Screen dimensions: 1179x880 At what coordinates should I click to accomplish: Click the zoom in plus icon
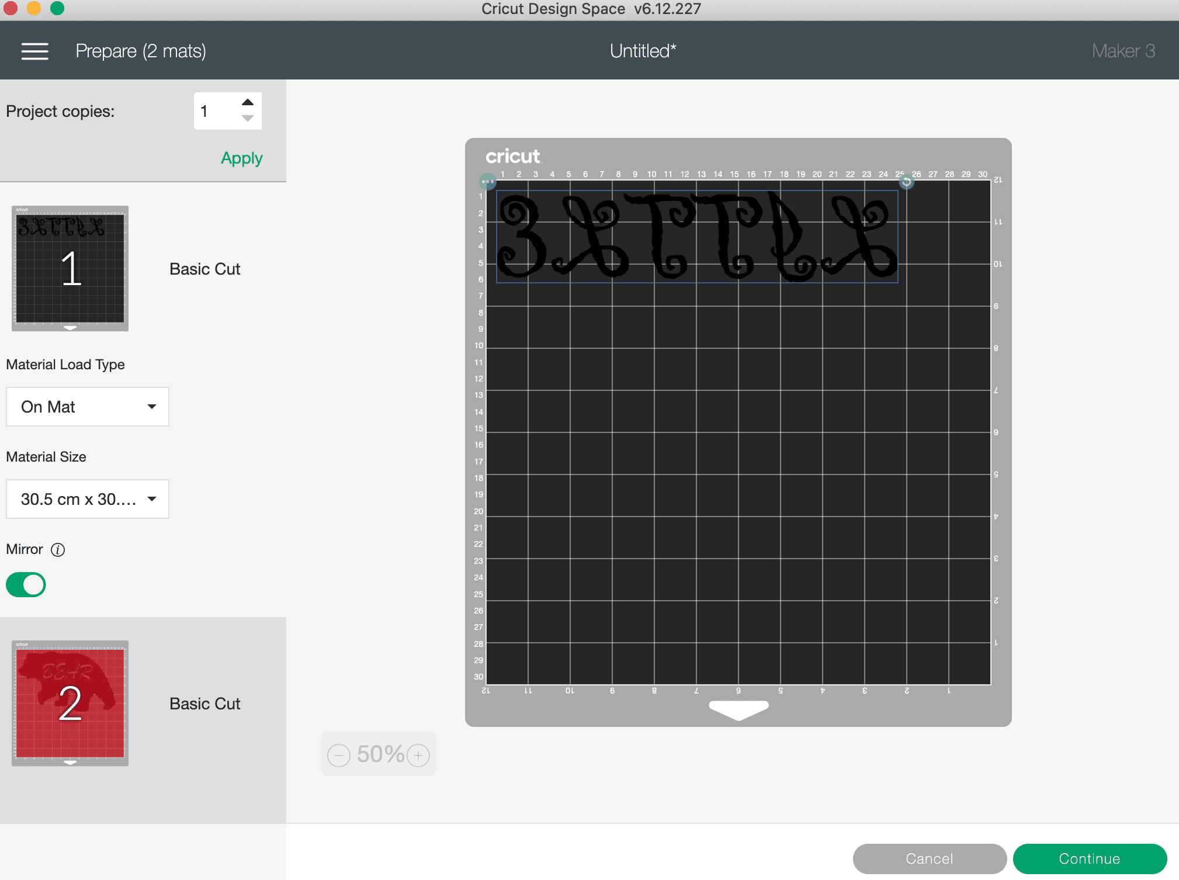coord(418,755)
